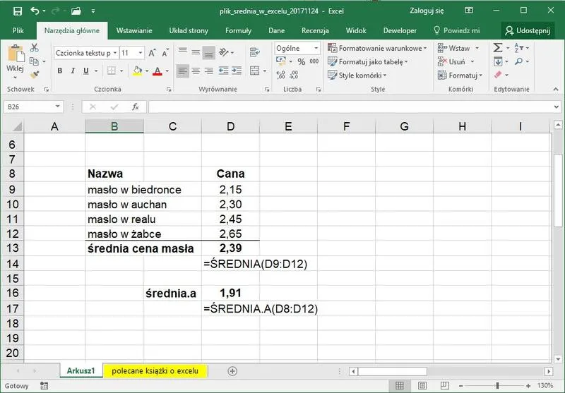Click the AutoSum sigma icon
The height and width of the screenshot is (393, 565).
[498, 48]
